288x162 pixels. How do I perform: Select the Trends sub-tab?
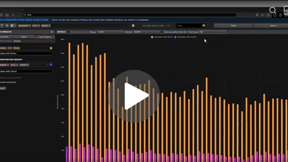pos(17,41)
